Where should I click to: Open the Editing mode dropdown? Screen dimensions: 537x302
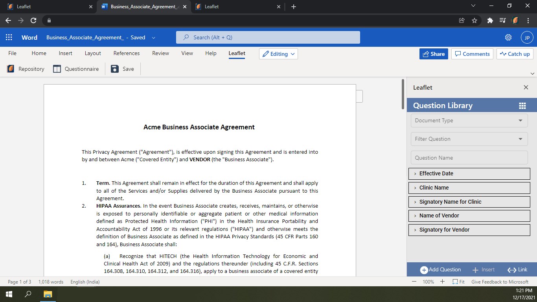(x=278, y=54)
